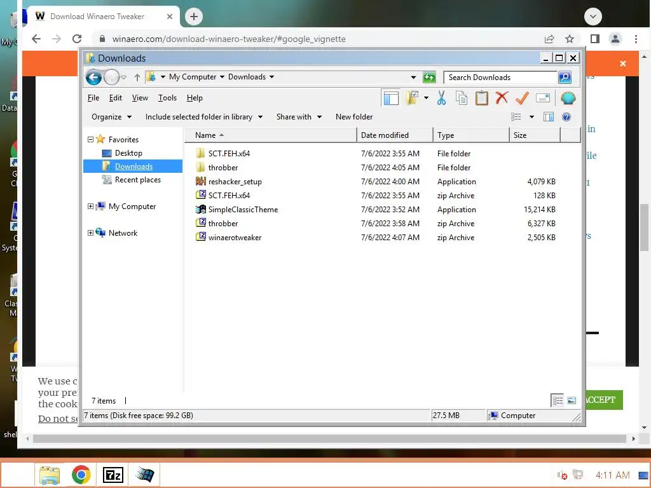
Task: Bookmark this page with star icon
Action: (x=570, y=39)
